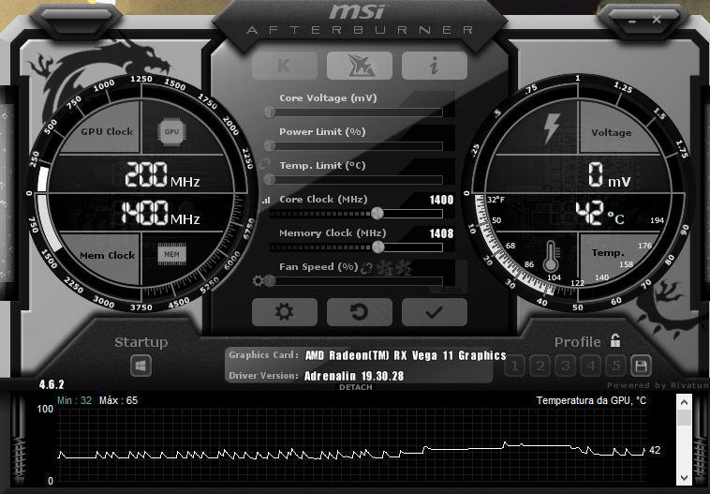
Task: Open the fan speed gear settings icon
Action: pos(259,281)
